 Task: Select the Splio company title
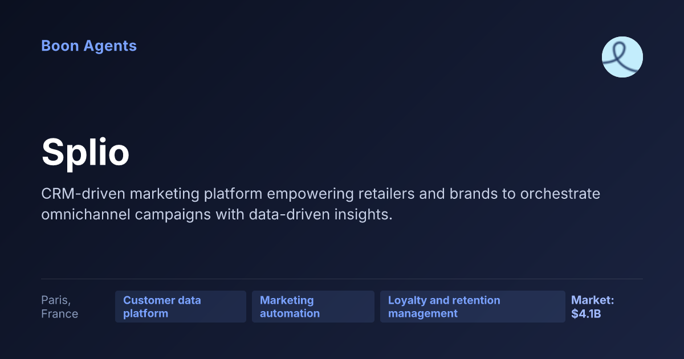85,152
